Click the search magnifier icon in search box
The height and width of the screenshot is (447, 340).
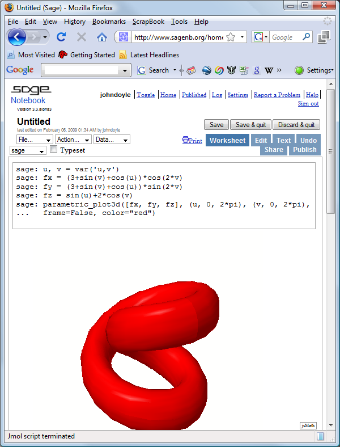tap(307, 37)
